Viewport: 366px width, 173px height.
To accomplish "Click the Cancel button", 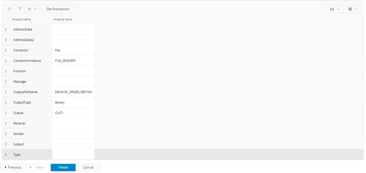I will [88, 168].
